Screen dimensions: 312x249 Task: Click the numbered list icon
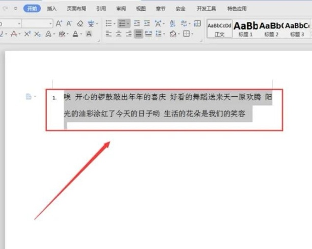(121, 23)
